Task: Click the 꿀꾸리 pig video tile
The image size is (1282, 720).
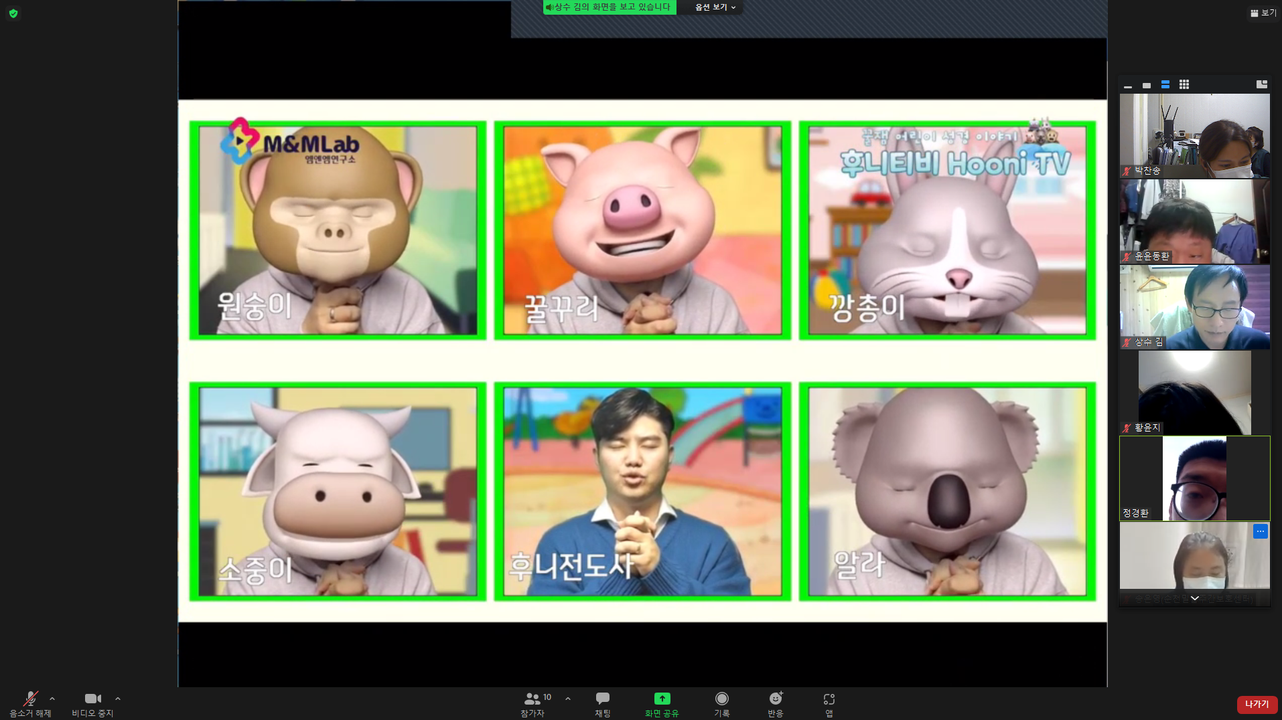Action: click(x=642, y=230)
